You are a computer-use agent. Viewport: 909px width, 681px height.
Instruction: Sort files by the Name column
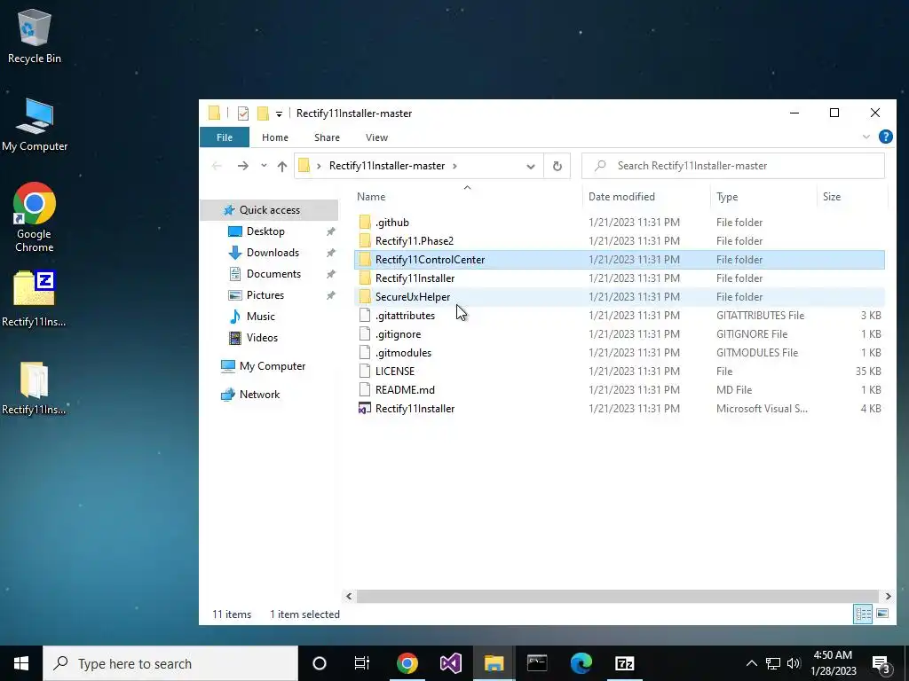(x=468, y=196)
